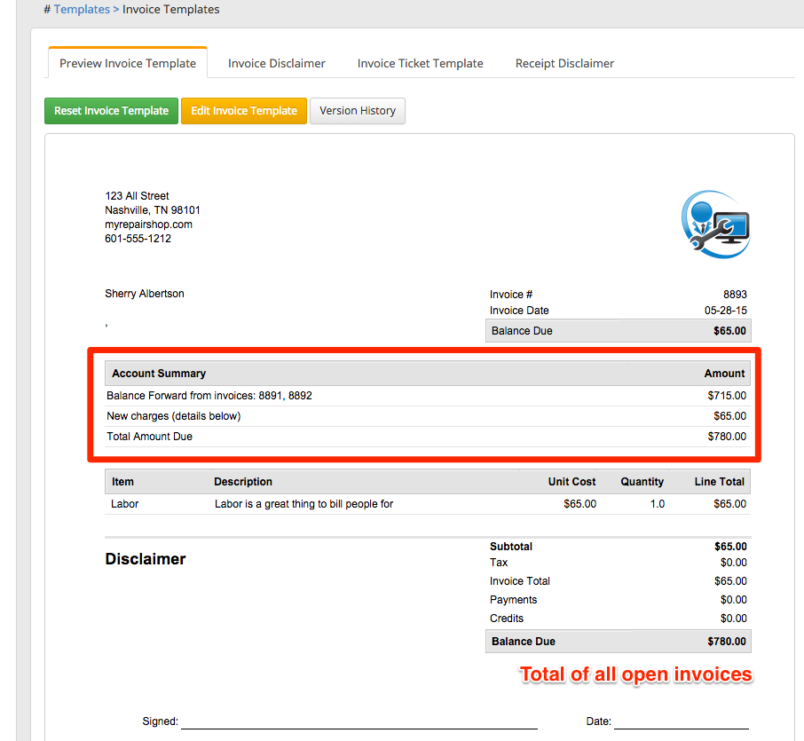Click the $780.00 Balance Due total
The height and width of the screenshot is (741, 804).
(x=726, y=642)
